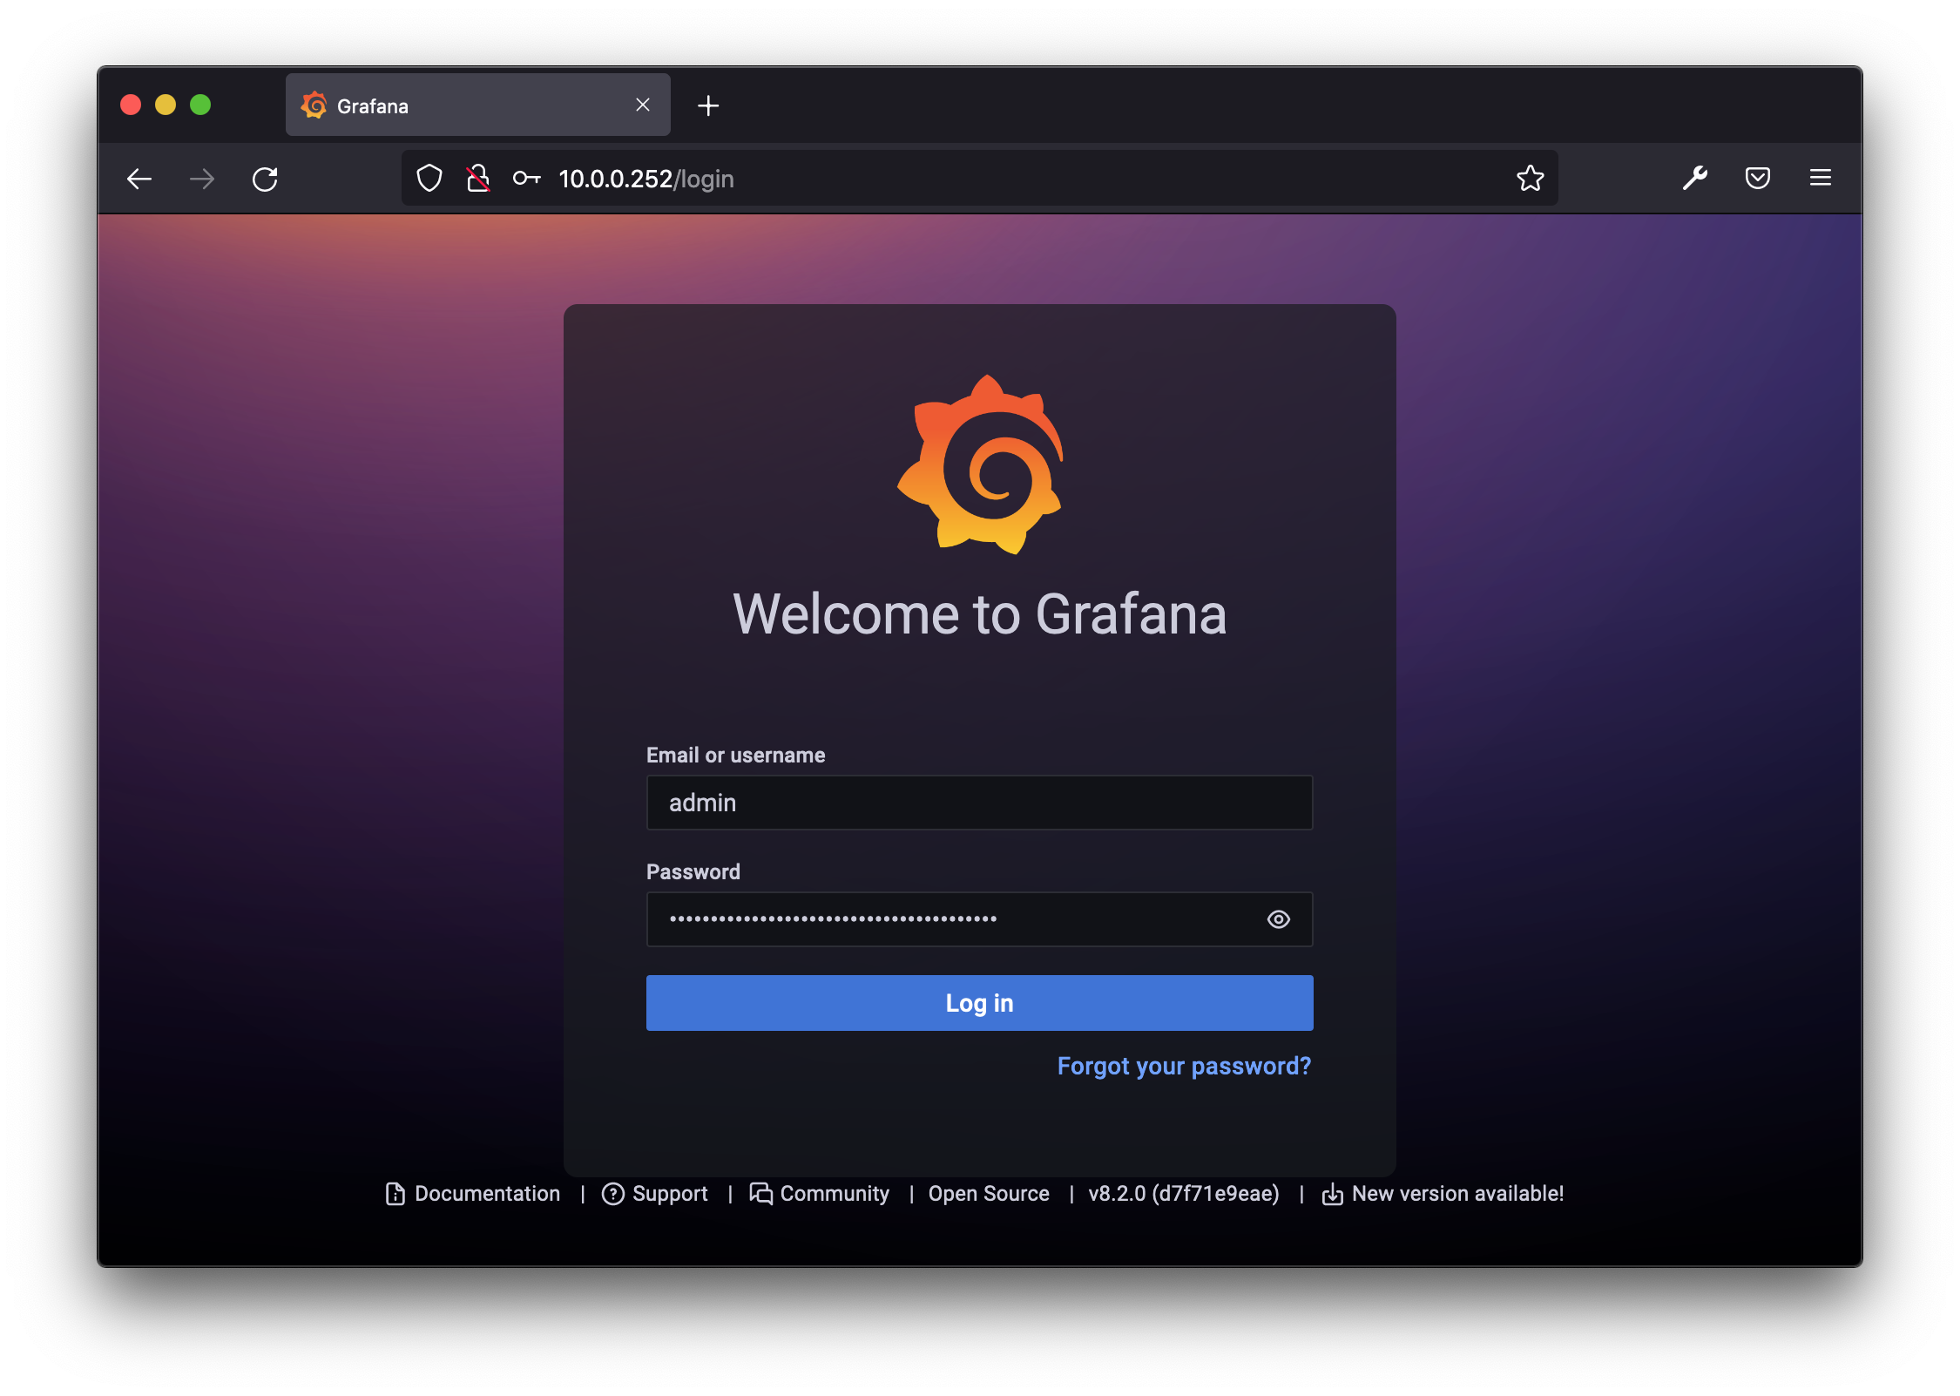Open the developer tools wrench icon
Screen dimensions: 1960x1396
(x=1694, y=179)
